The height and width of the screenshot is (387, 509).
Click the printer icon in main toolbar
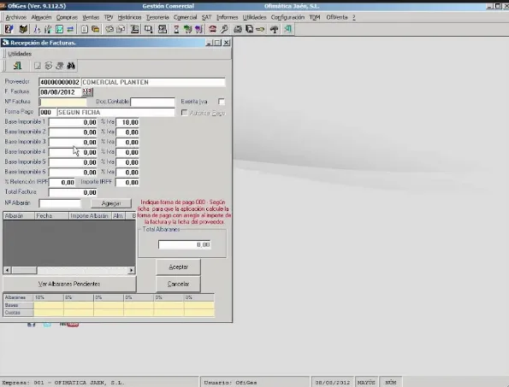[x=238, y=30]
